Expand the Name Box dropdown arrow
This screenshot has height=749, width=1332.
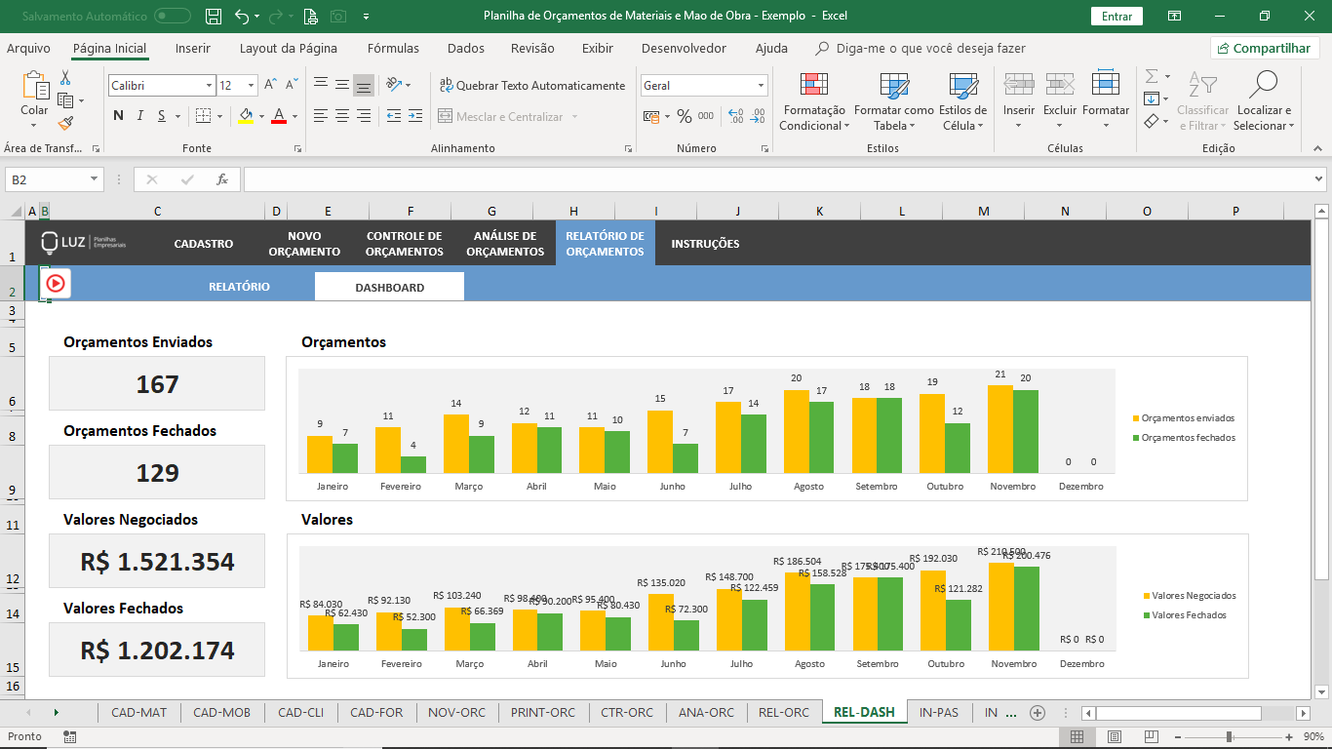pyautogui.click(x=95, y=179)
